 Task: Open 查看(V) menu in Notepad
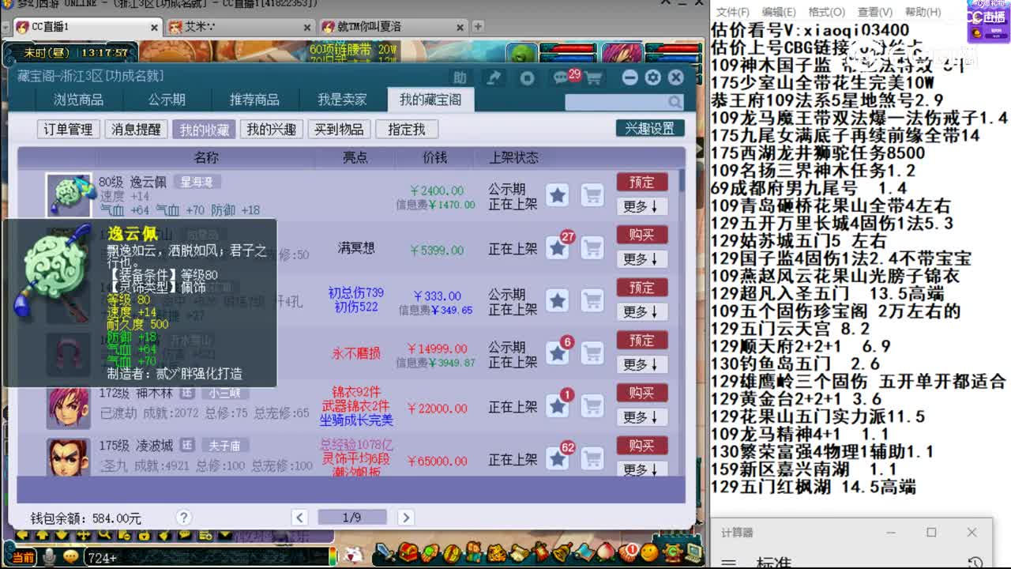coord(875,12)
